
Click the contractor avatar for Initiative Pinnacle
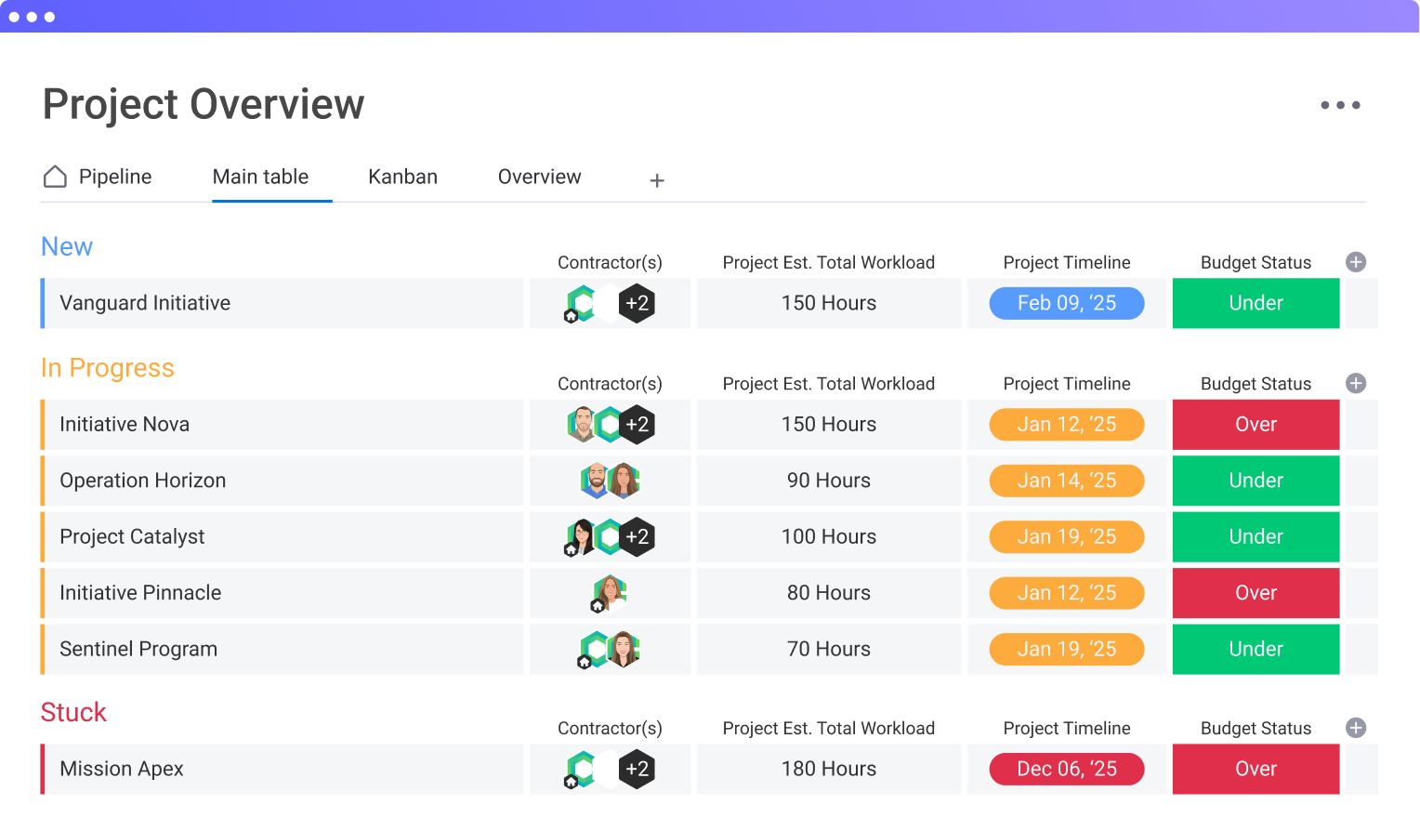610,593
